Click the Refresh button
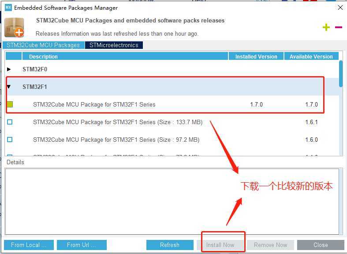347x254 pixels. coord(170,245)
